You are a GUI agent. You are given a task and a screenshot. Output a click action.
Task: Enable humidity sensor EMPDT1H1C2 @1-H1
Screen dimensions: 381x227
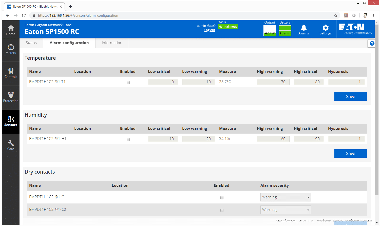pyautogui.click(x=128, y=139)
